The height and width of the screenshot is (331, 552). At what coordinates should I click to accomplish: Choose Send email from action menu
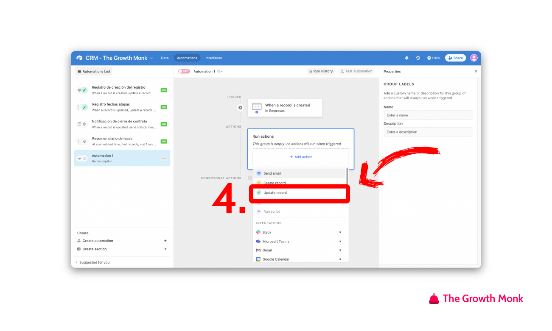coord(300,173)
